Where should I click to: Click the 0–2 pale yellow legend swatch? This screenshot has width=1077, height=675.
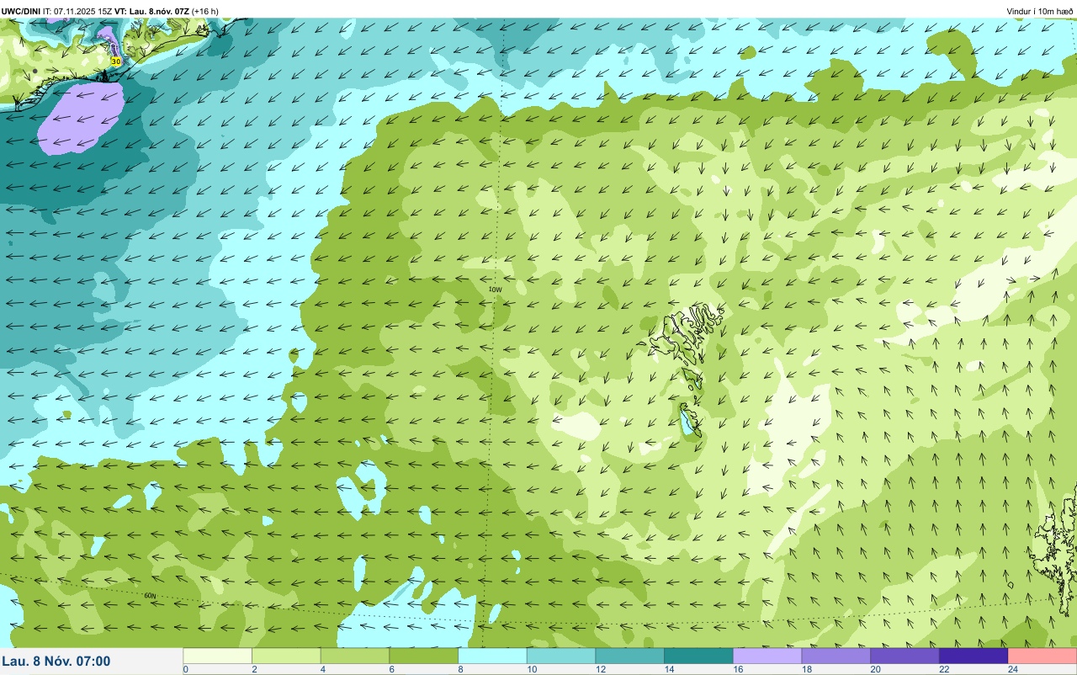click(218, 656)
